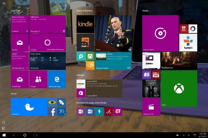Open Cortana circle in the taskbar
The height and width of the screenshot is (138, 208).
pyautogui.click(x=25, y=135)
